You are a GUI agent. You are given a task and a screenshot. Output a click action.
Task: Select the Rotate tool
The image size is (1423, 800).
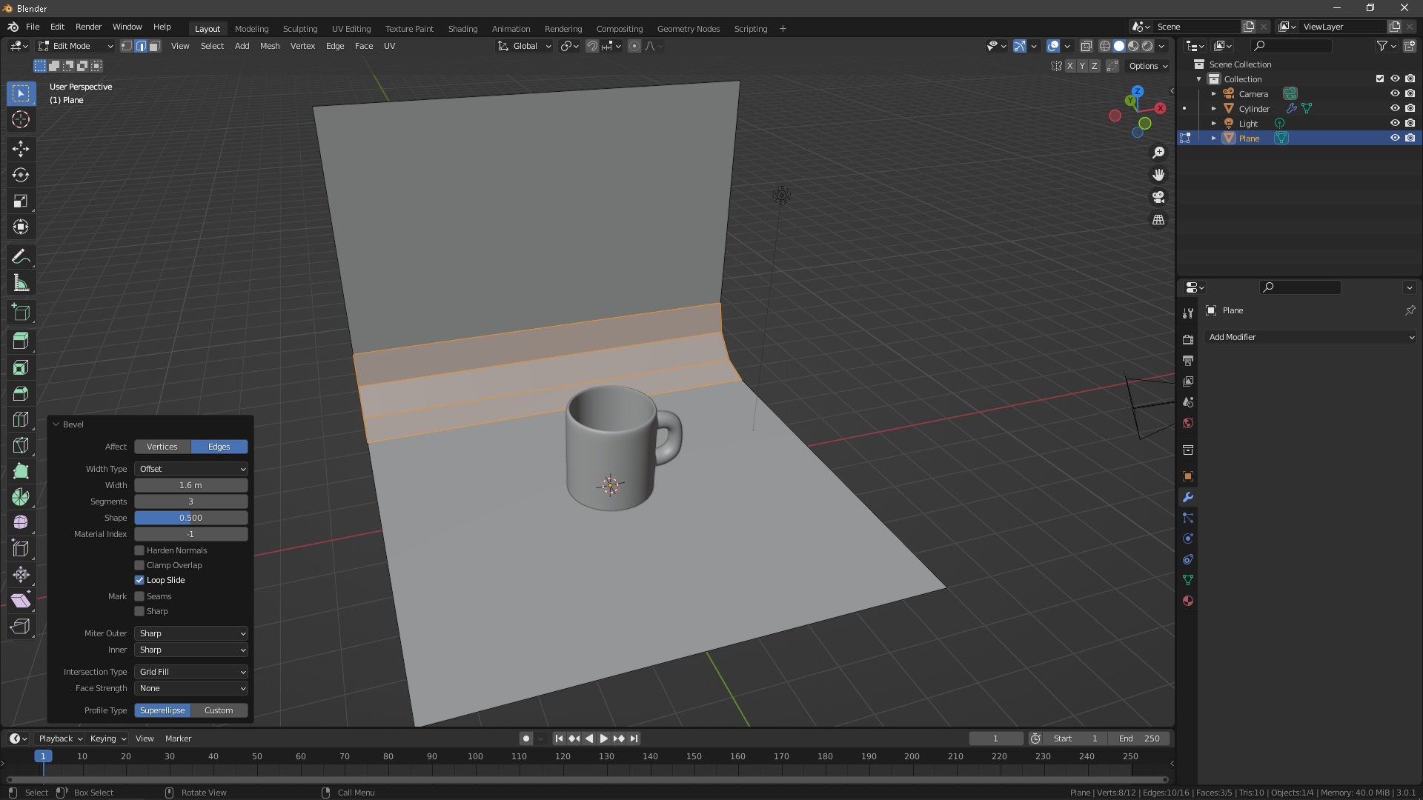(x=21, y=175)
